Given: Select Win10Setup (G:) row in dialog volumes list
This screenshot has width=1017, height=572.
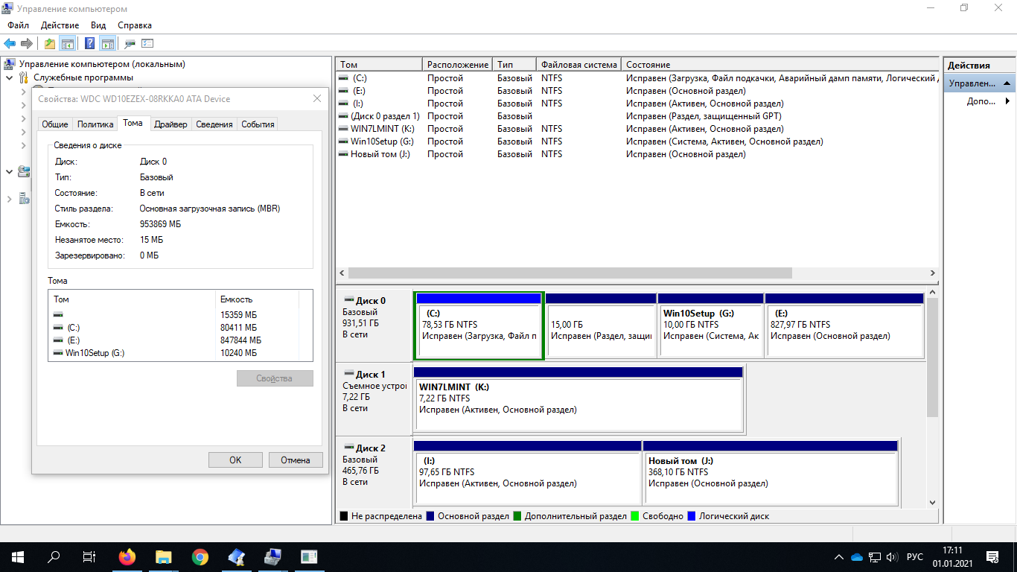Looking at the screenshot, I should pyautogui.click(x=180, y=353).
